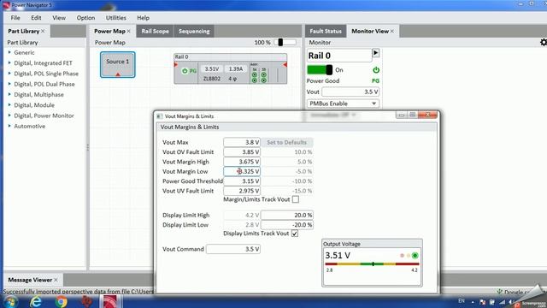
Task: Open the View menu
Action: click(x=59, y=18)
